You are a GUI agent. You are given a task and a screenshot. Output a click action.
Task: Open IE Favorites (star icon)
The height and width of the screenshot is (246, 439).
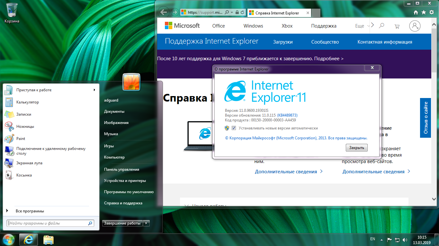pos(424,12)
